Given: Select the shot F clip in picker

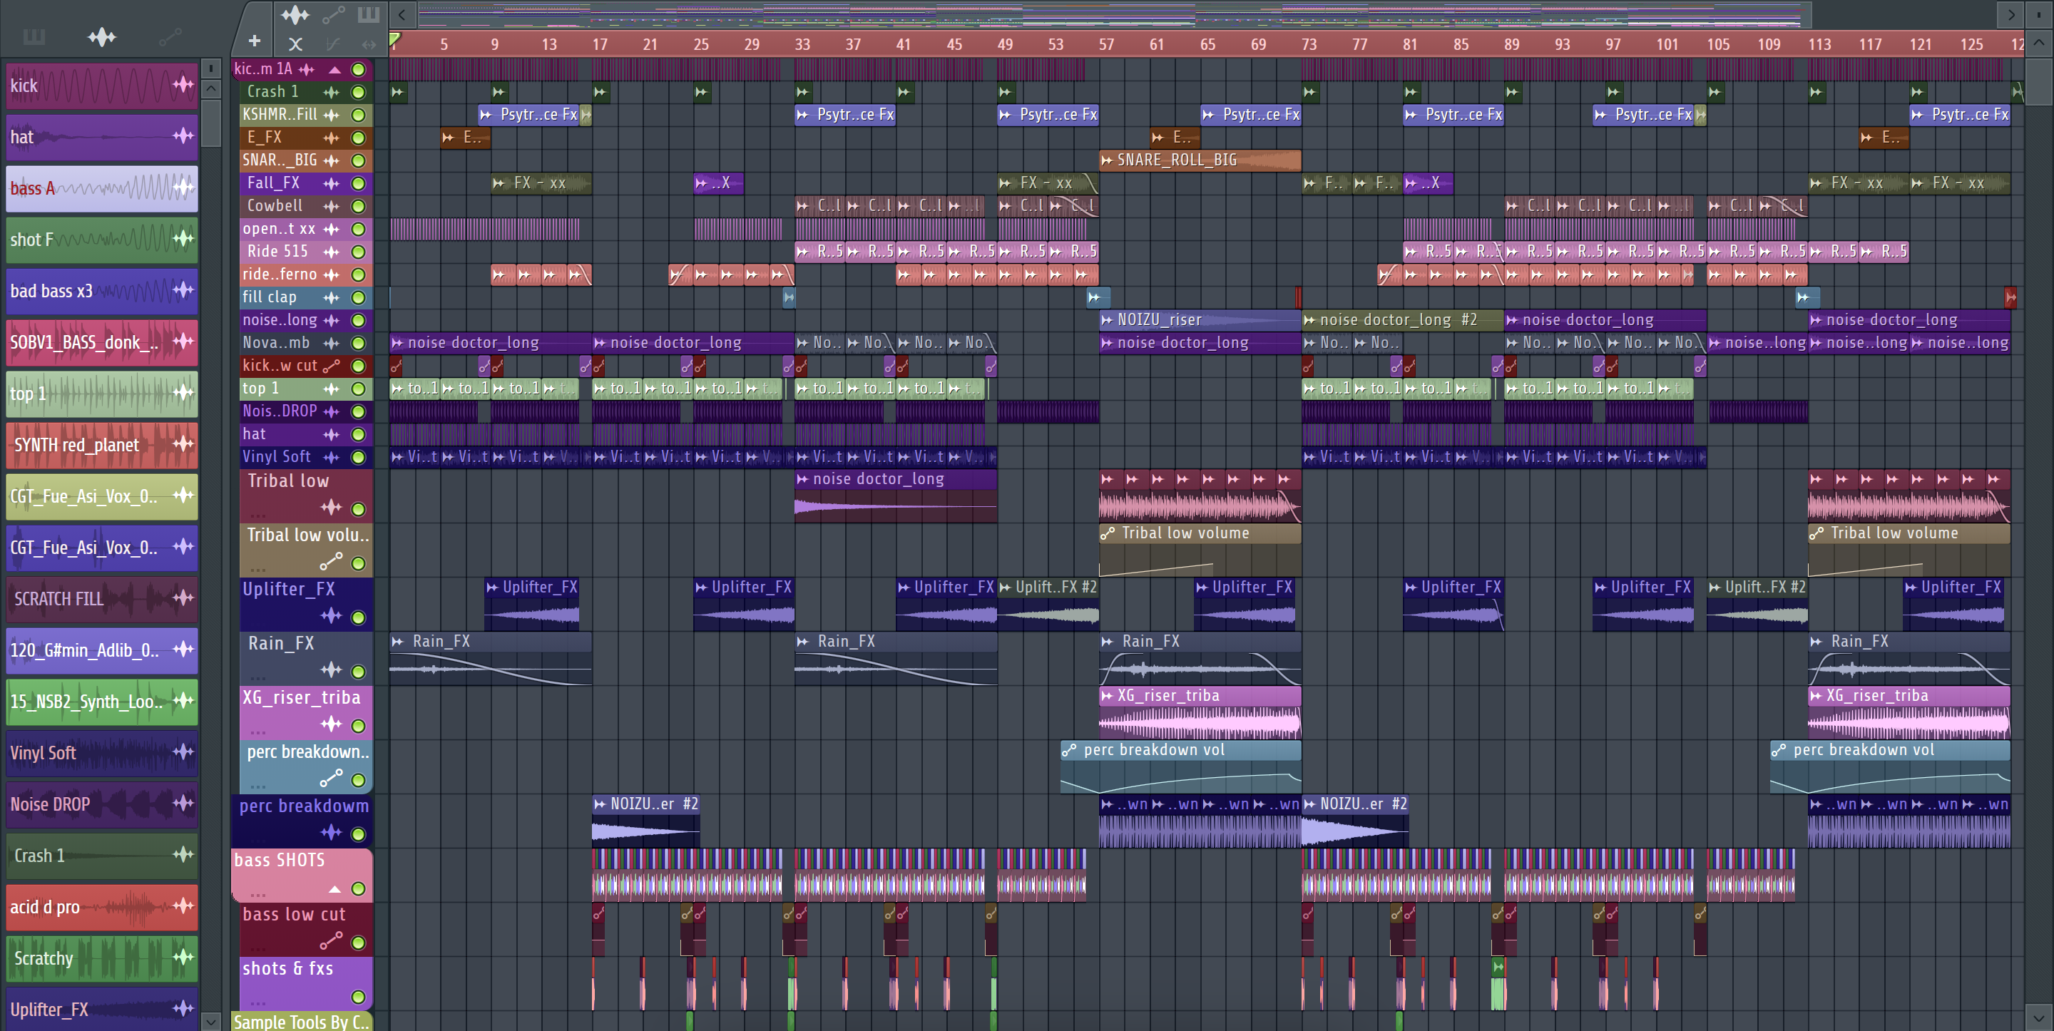Looking at the screenshot, I should click(102, 239).
